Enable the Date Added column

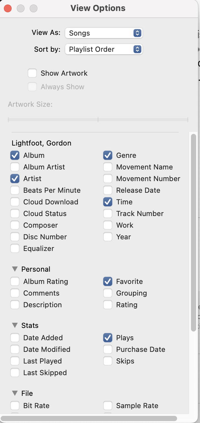15,338
